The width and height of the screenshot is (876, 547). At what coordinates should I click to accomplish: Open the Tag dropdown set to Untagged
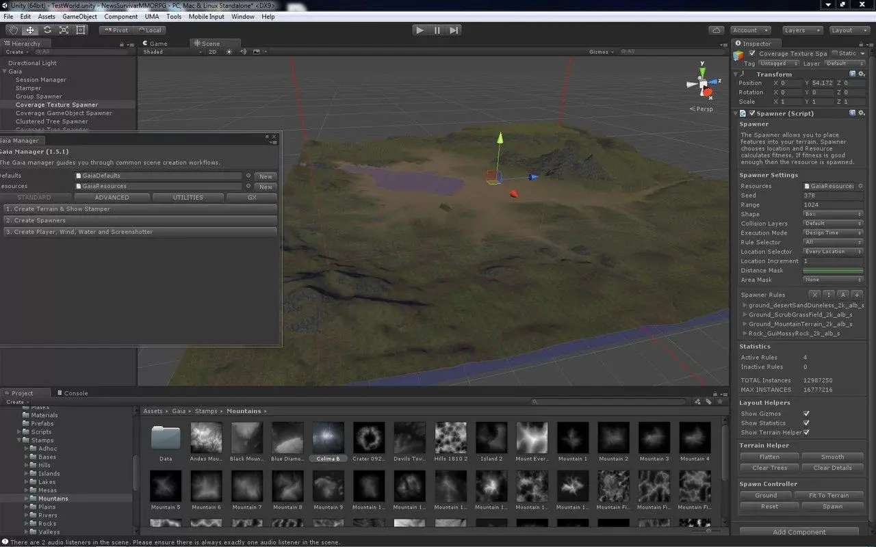click(x=778, y=64)
